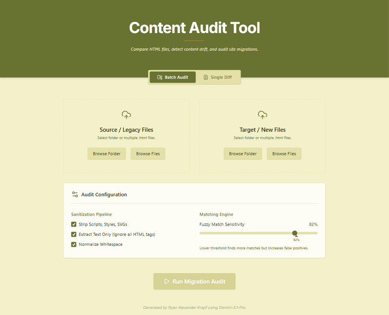
Task: Click the "Sanitization Pipeline" label
Action: click(91, 214)
